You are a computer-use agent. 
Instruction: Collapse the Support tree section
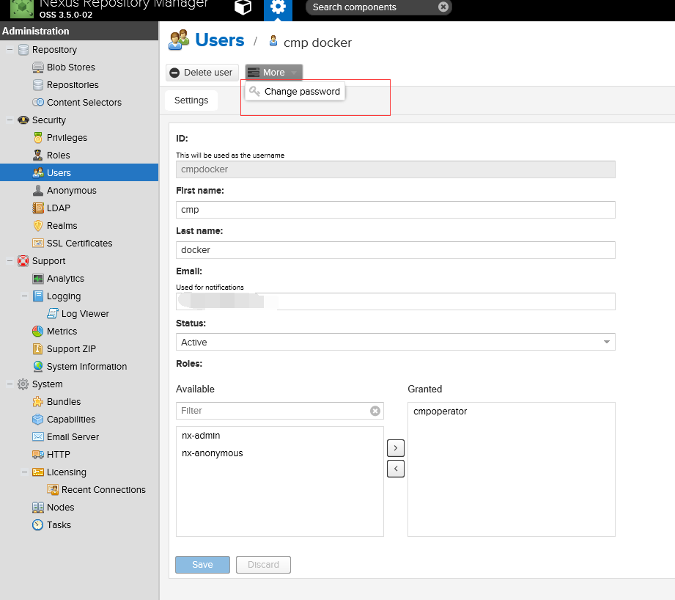(x=10, y=261)
